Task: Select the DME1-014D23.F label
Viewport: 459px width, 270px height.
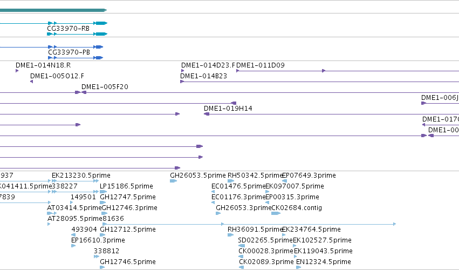Action: pos(208,65)
